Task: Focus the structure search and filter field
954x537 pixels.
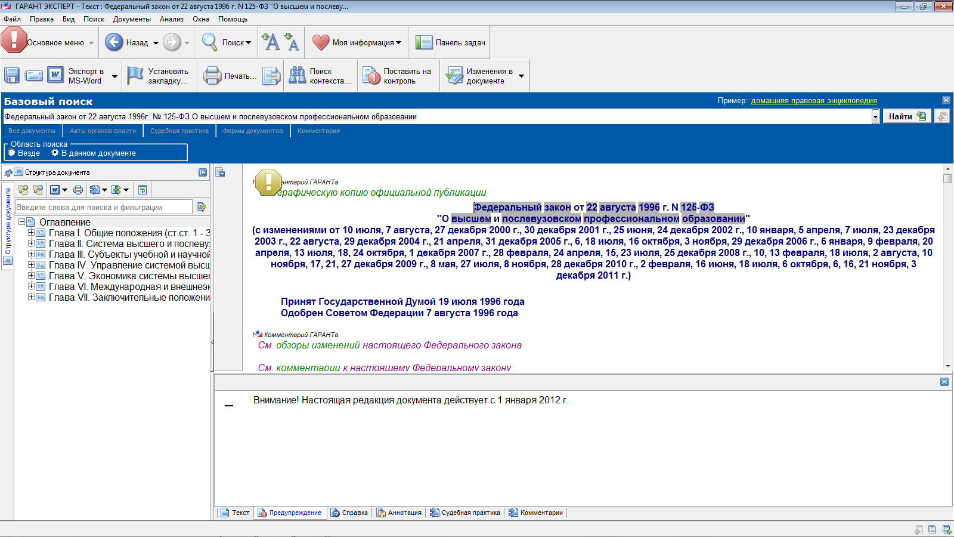Action: [104, 207]
